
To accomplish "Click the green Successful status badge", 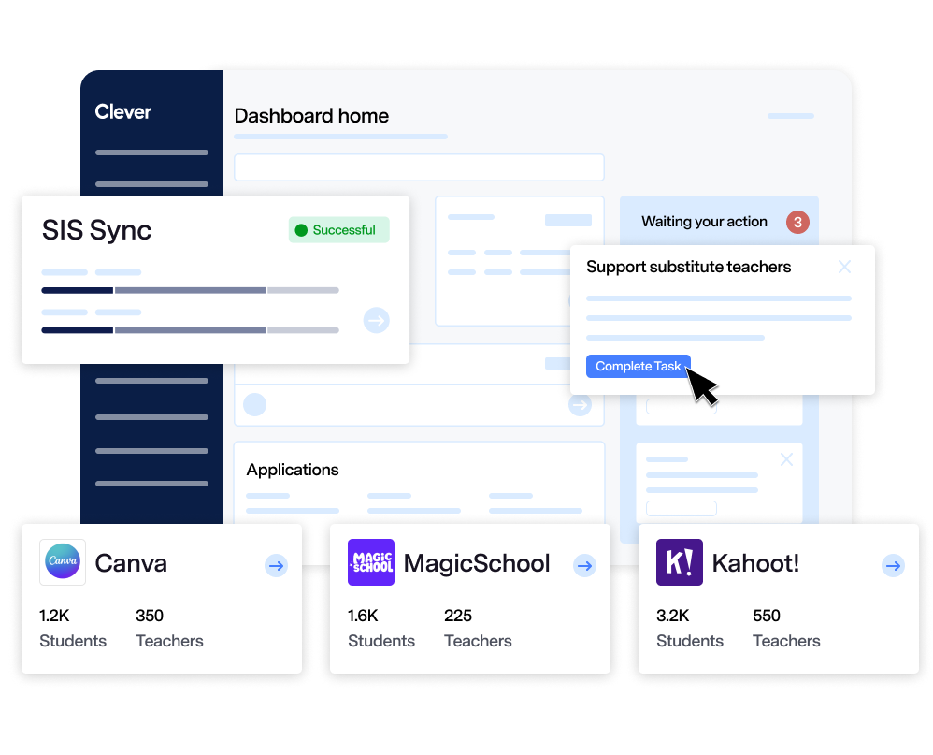I will (x=338, y=230).
